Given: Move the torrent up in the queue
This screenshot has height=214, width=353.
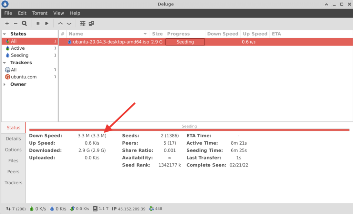Looking at the screenshot, I should pyautogui.click(x=60, y=23).
